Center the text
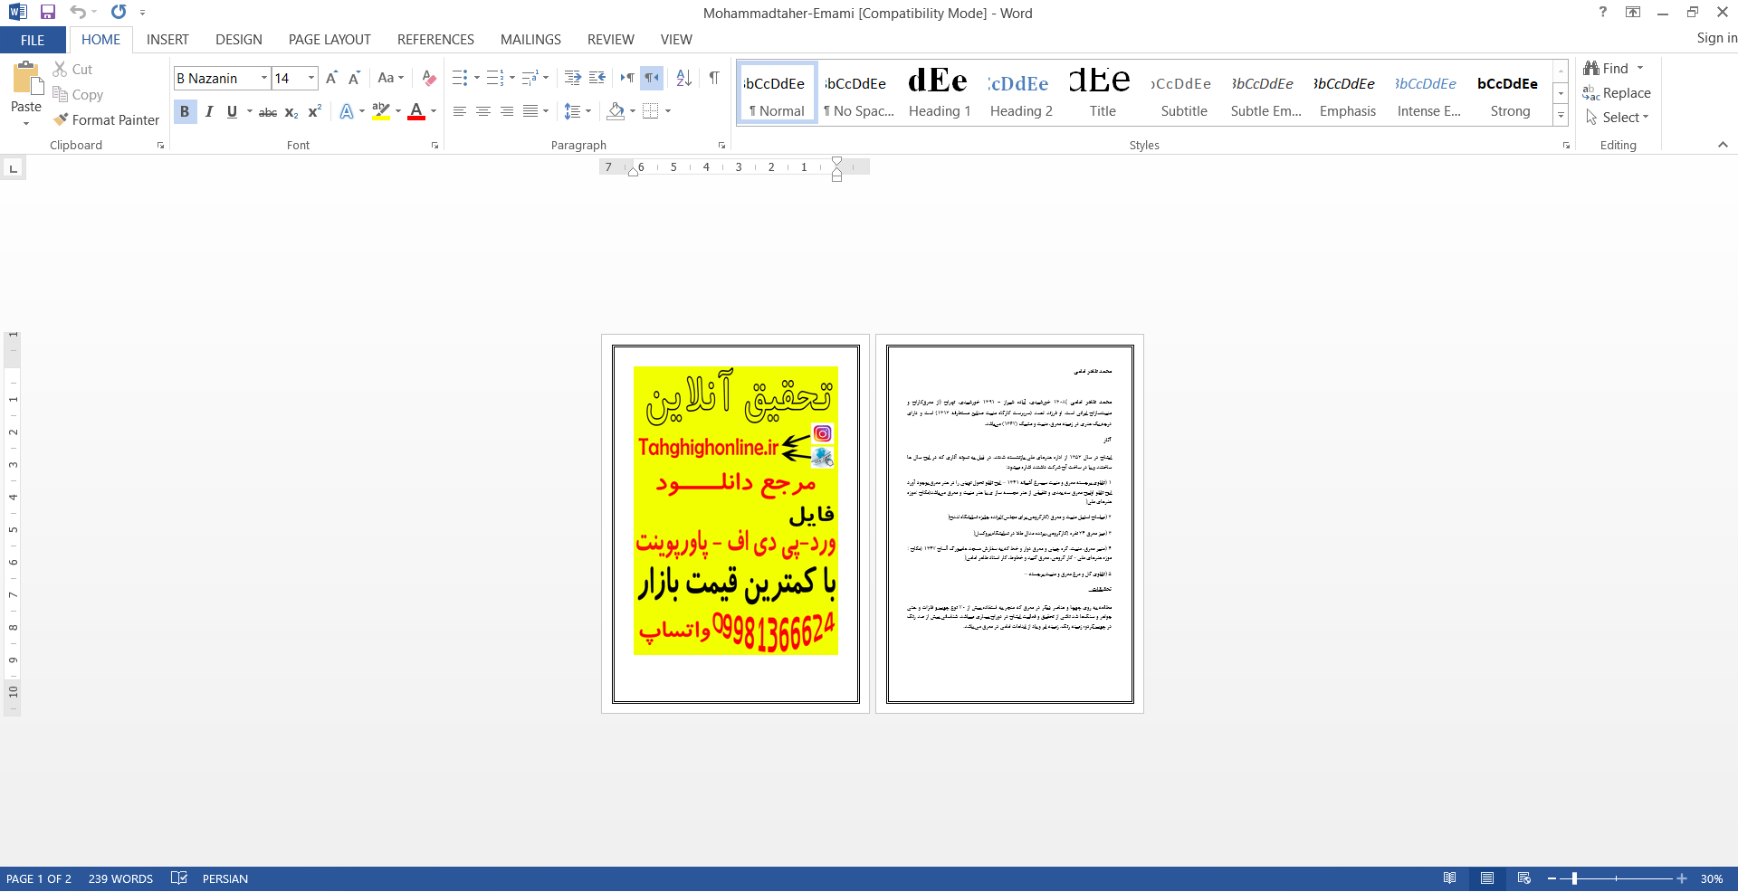Image resolution: width=1738 pixels, height=892 pixels. tap(483, 111)
